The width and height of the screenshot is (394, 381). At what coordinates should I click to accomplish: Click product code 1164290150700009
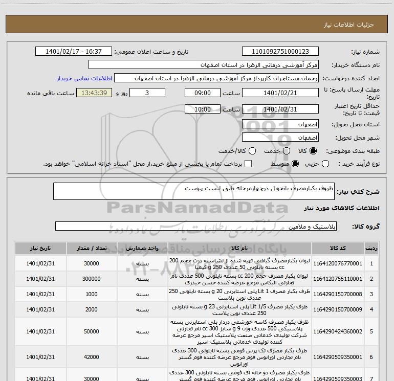coord(338,309)
